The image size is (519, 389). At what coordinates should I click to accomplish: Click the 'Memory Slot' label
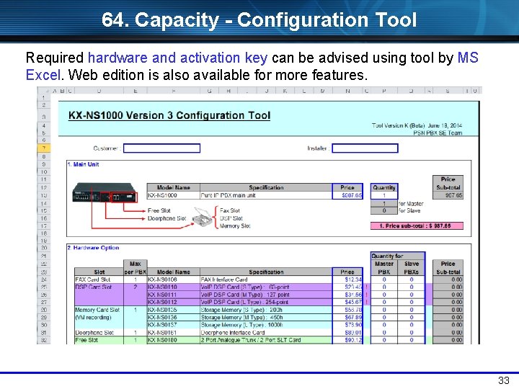[x=235, y=226]
